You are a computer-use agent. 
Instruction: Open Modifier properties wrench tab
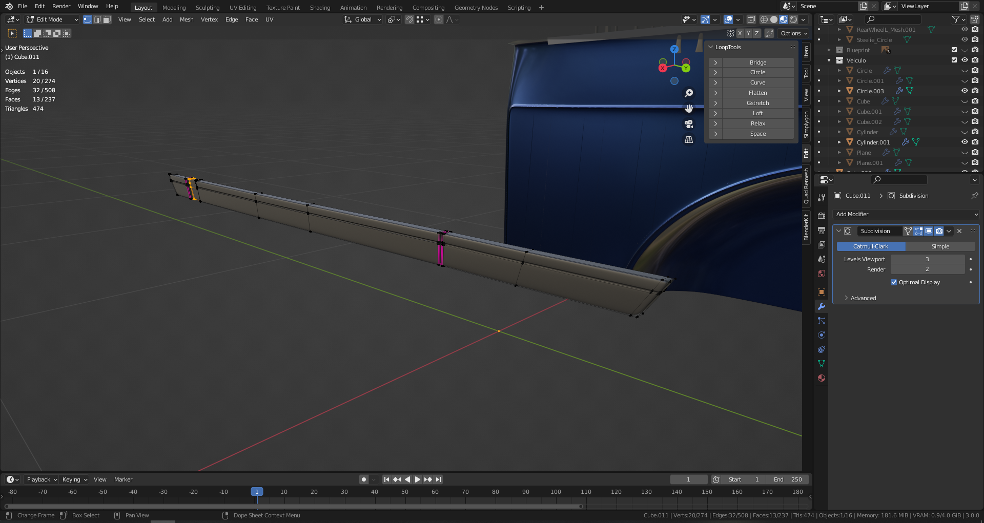click(822, 306)
